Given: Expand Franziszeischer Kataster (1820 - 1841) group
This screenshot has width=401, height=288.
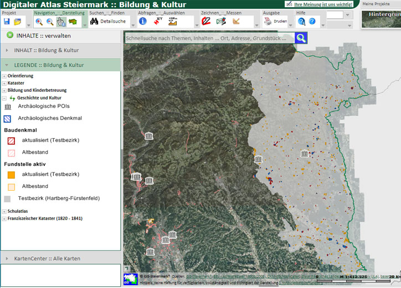Looking at the screenshot, I should coord(4,219).
